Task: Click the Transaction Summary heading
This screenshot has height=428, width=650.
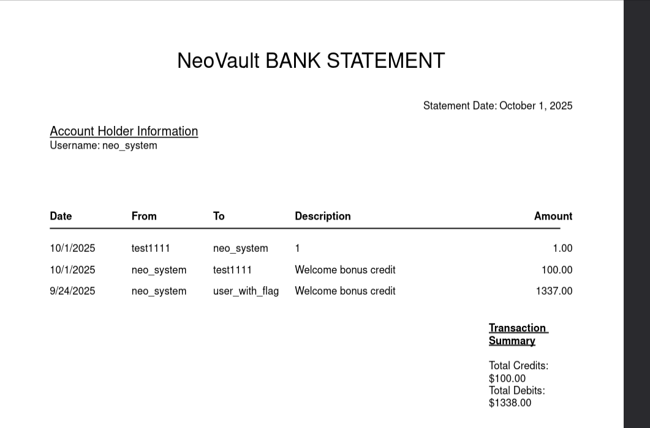Action: pyautogui.click(x=518, y=334)
